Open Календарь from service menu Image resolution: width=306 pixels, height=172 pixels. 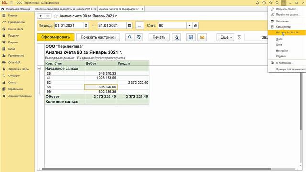[x=287, y=21]
